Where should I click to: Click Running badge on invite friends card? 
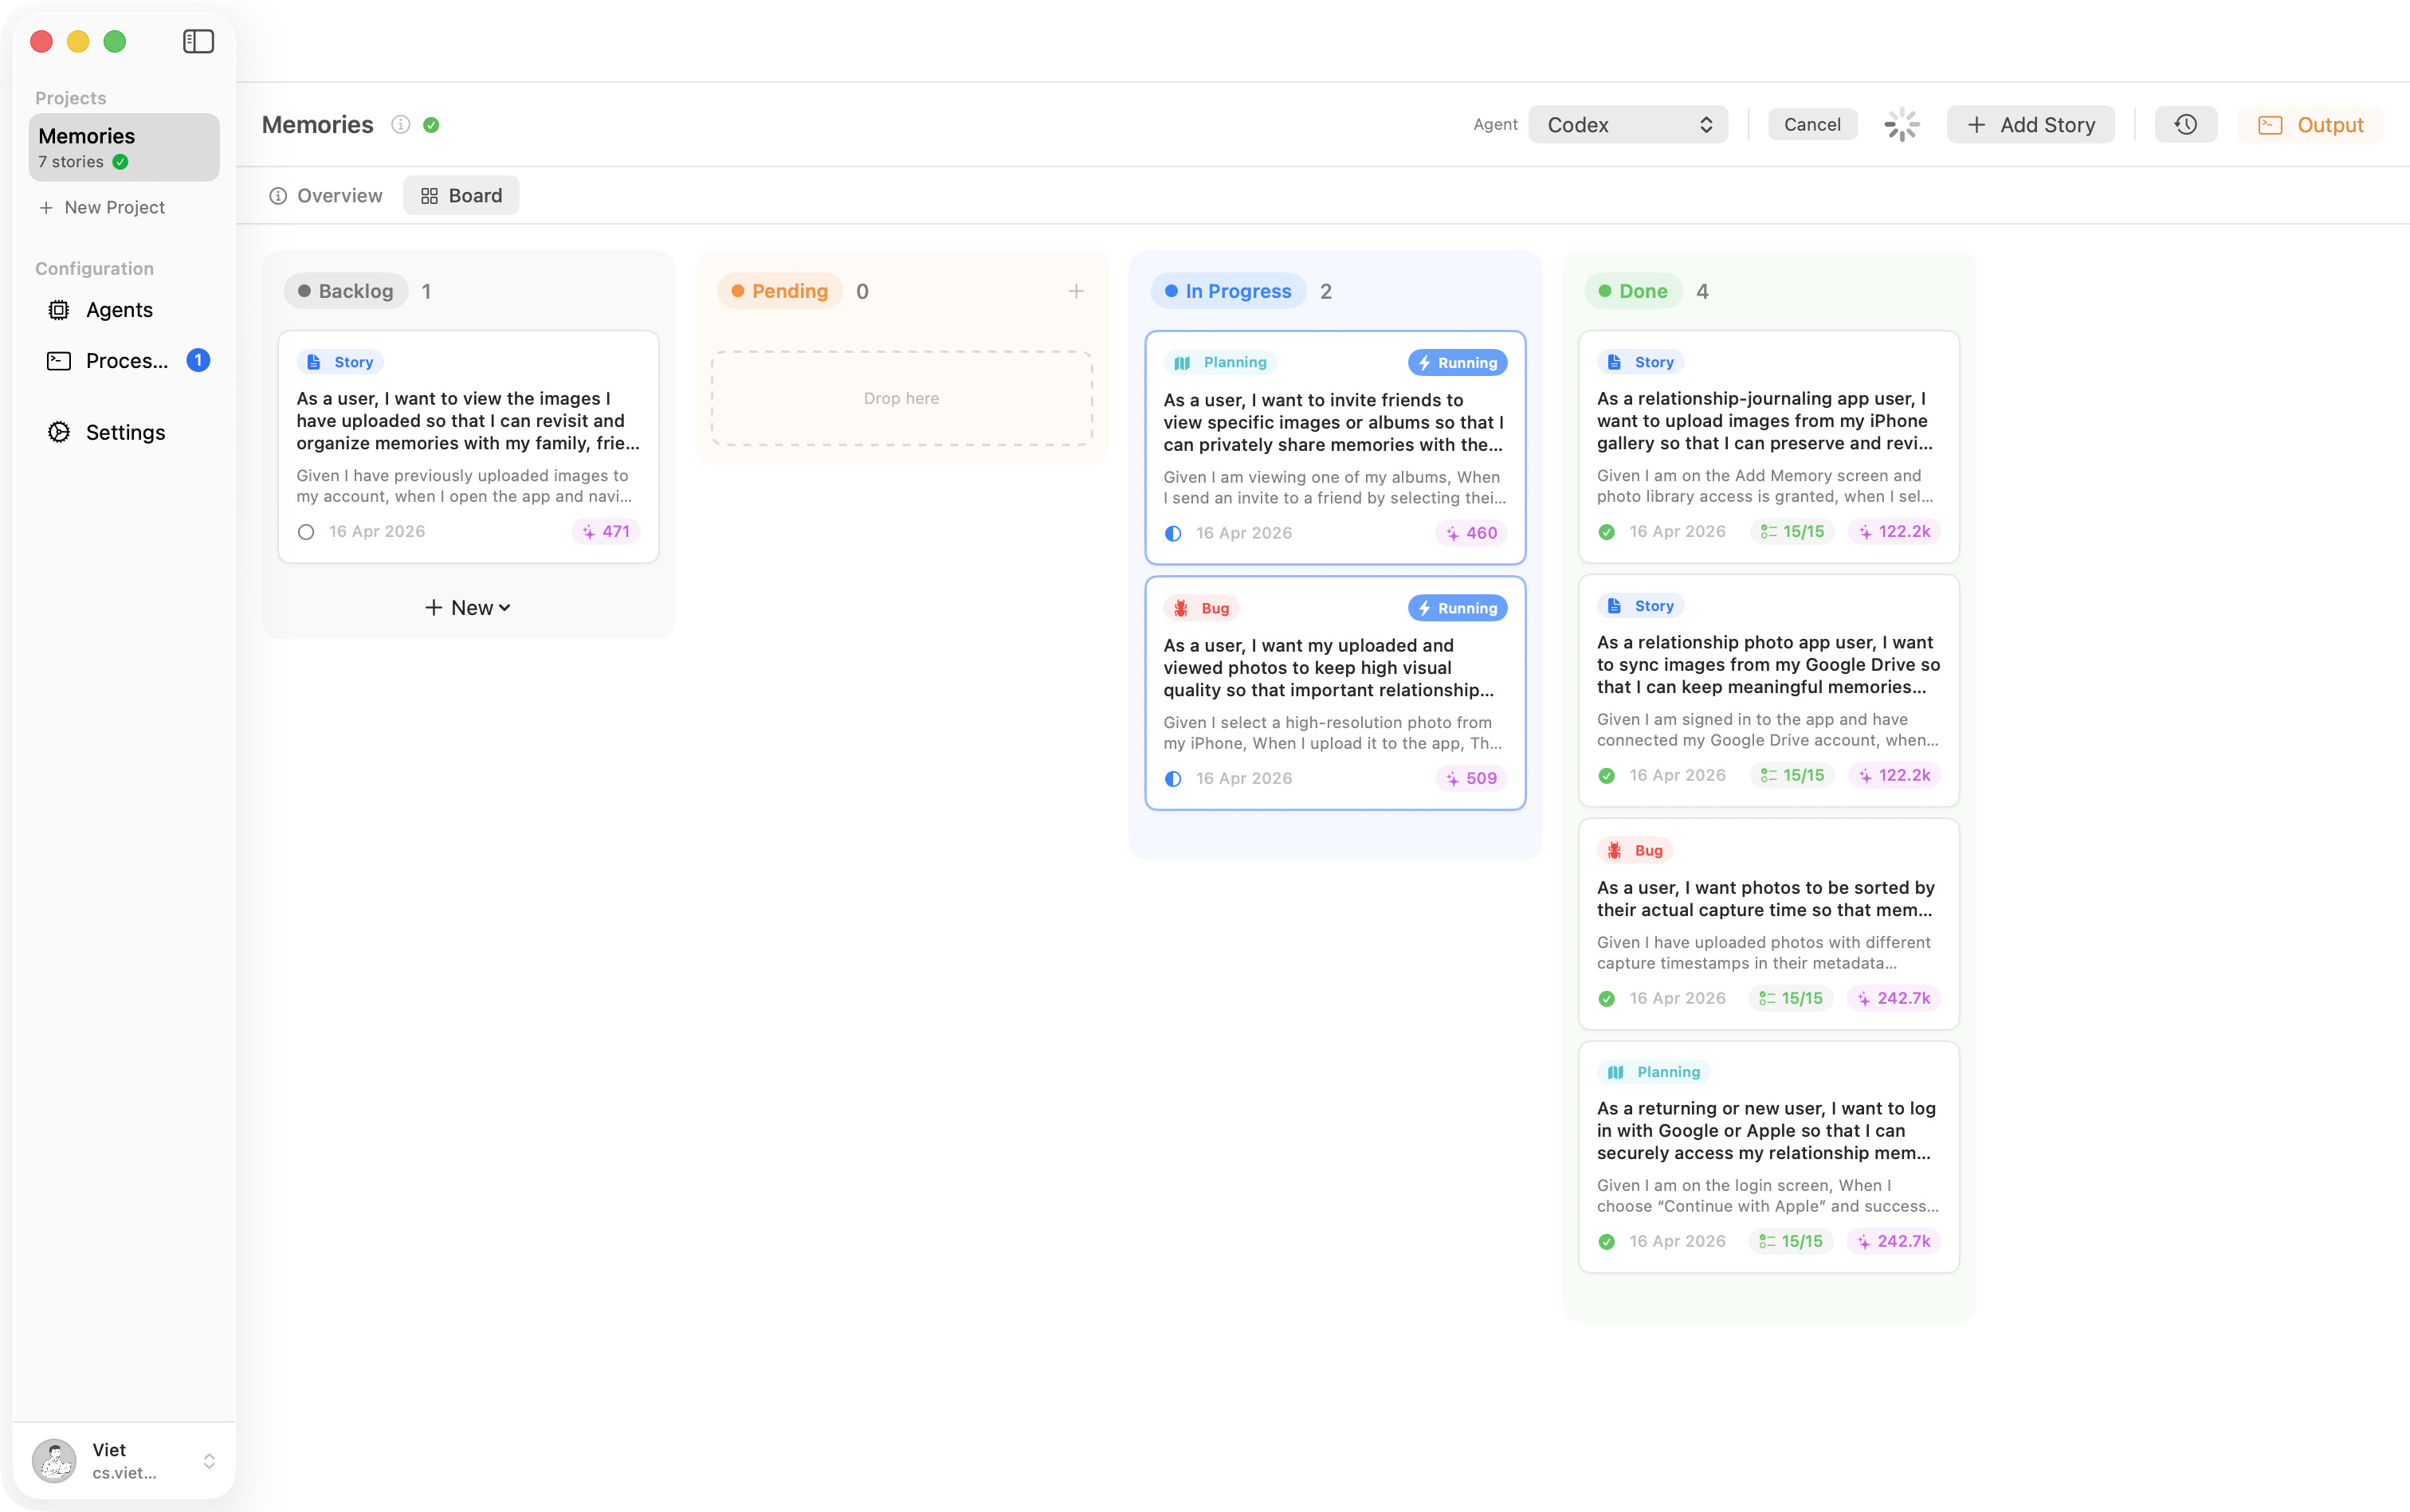pyautogui.click(x=1458, y=363)
